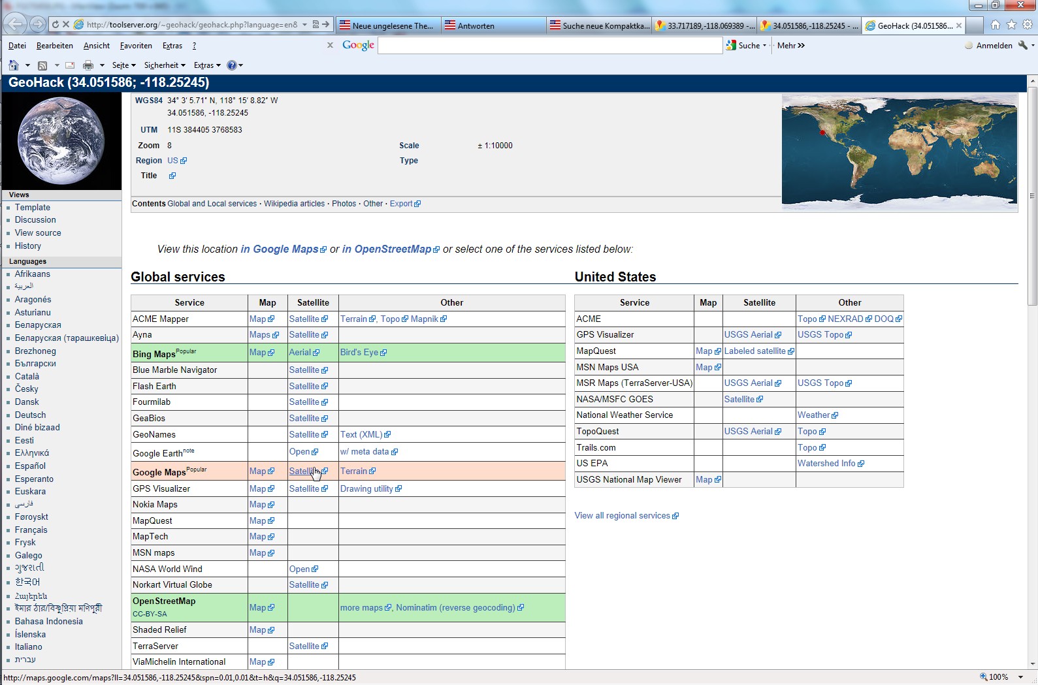Expand the Seite dropdown menu
The height and width of the screenshot is (685, 1038).
tap(123, 65)
